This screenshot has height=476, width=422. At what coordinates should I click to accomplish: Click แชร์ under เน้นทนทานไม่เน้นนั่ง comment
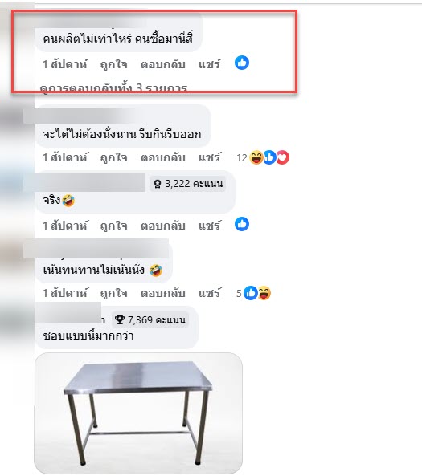(210, 293)
